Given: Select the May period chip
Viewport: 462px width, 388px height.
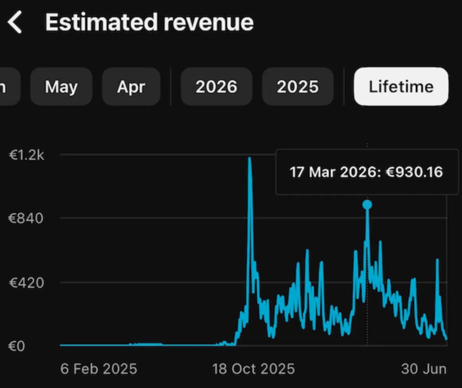Looking at the screenshot, I should pyautogui.click(x=61, y=86).
